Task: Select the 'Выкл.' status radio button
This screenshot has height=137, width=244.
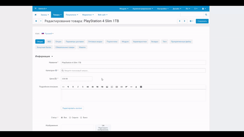Action: point(81,118)
